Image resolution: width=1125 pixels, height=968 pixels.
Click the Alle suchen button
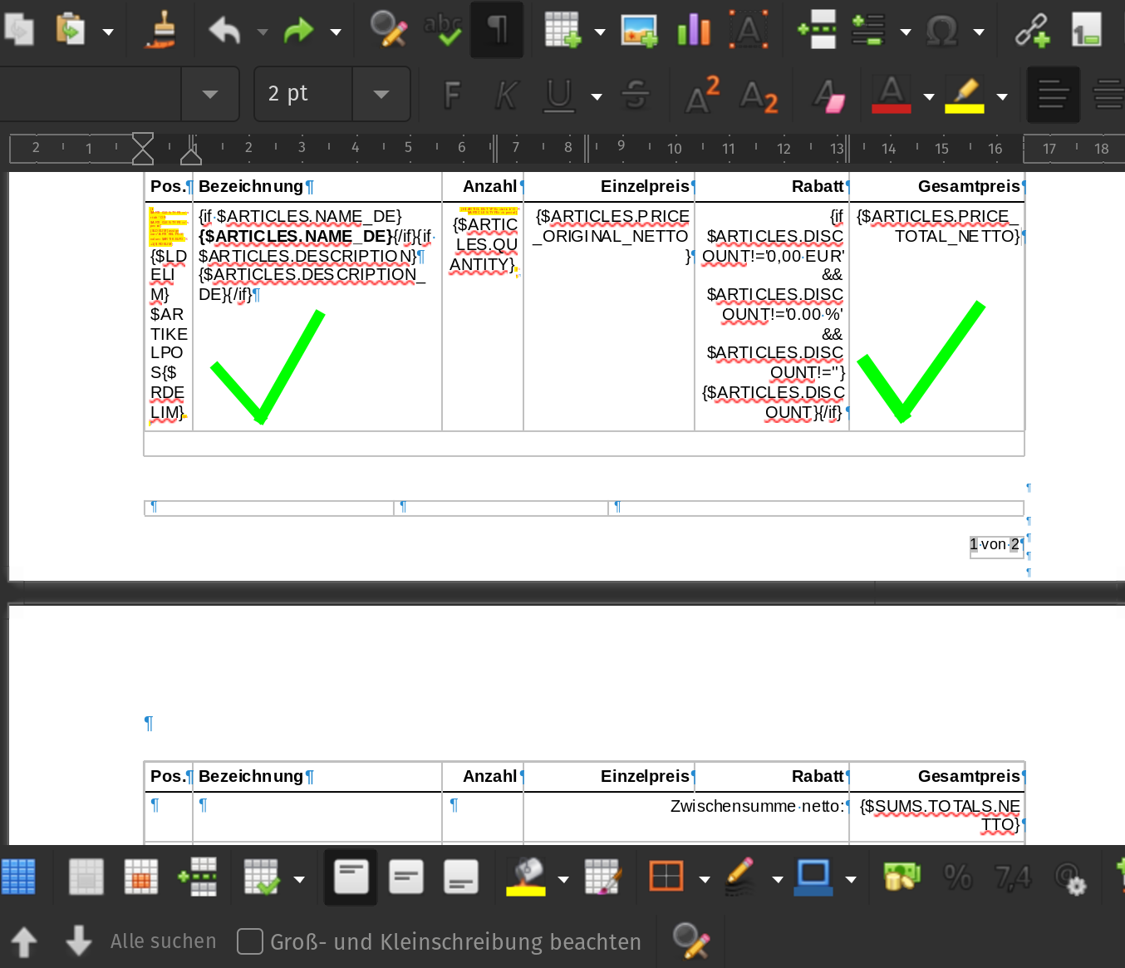163,941
